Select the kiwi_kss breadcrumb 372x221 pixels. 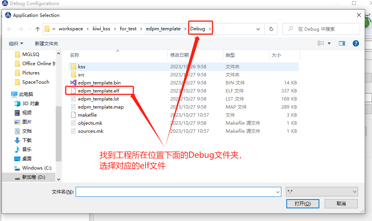point(101,29)
